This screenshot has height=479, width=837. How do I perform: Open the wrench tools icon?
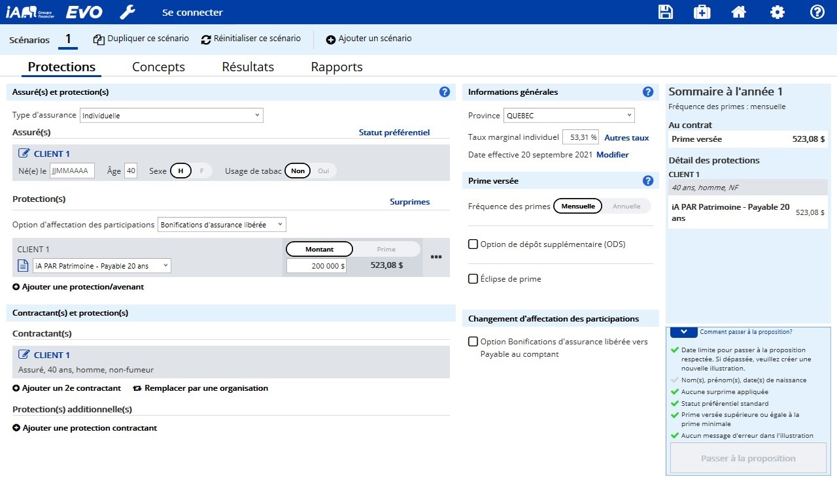[128, 12]
